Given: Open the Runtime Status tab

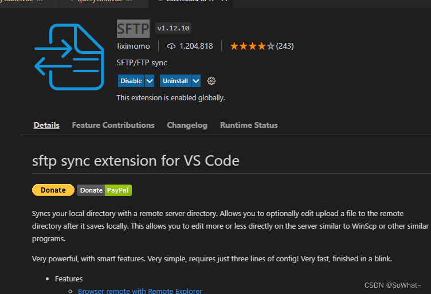Looking at the screenshot, I should tap(249, 125).
